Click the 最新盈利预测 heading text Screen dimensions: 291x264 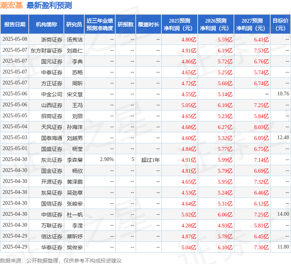pos(49,6)
